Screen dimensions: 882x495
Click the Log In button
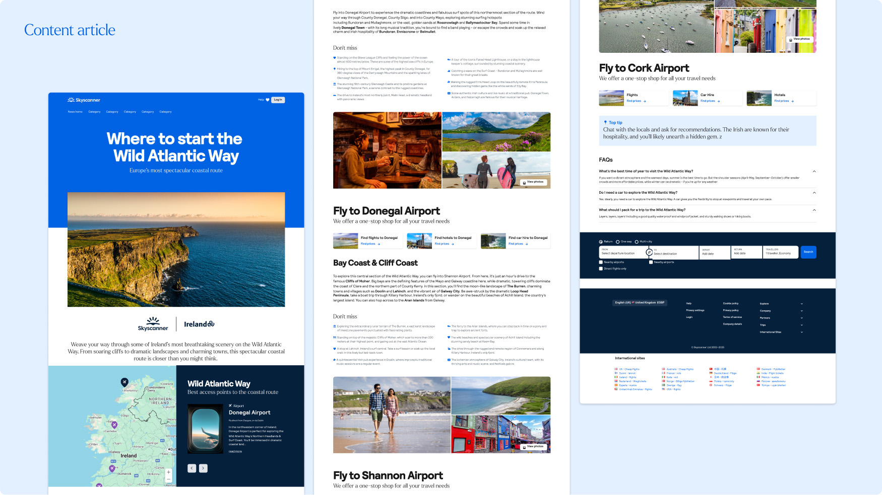[x=278, y=100]
